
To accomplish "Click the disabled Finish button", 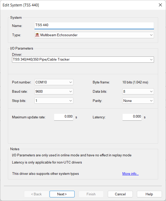I will click(x=91, y=194).
